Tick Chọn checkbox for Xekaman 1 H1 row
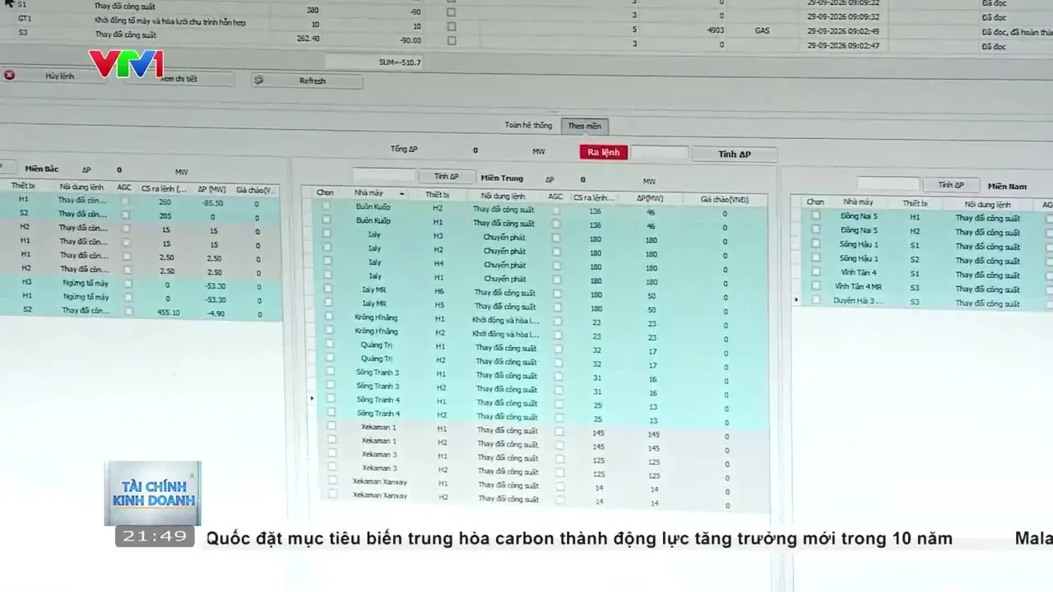 pos(332,426)
